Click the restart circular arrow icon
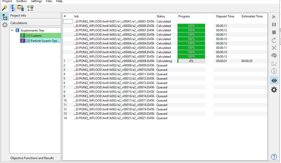The image size is (281, 163). point(274,40)
